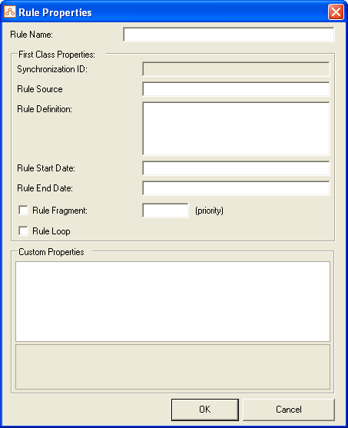Tick the Rule Loop checkbox
348x428 pixels.
pyautogui.click(x=23, y=231)
